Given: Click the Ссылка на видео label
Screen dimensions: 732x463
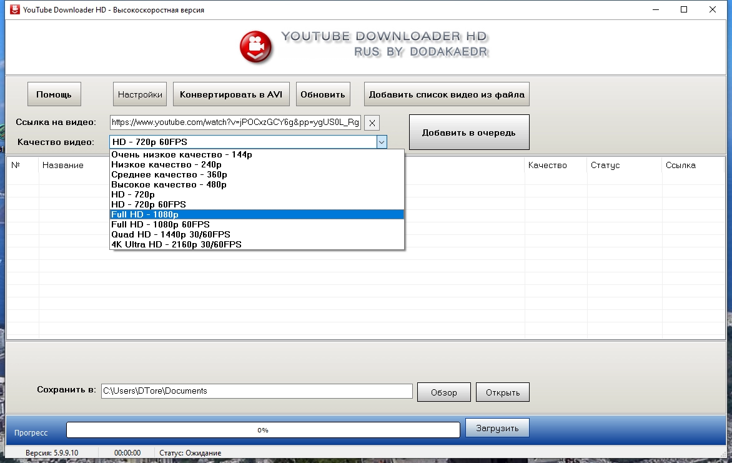Looking at the screenshot, I should point(56,122).
